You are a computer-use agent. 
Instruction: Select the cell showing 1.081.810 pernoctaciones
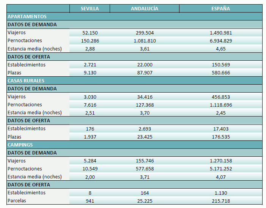point(144,41)
